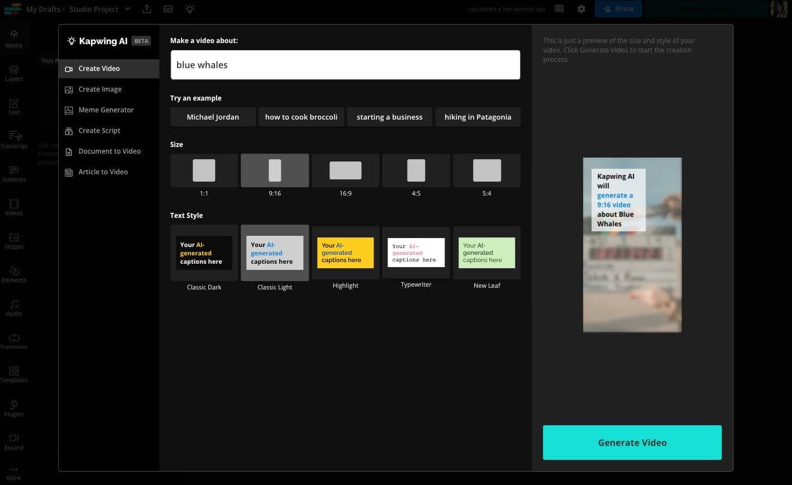Select Create Script in the AI menu
The image size is (792, 485).
point(109,131)
